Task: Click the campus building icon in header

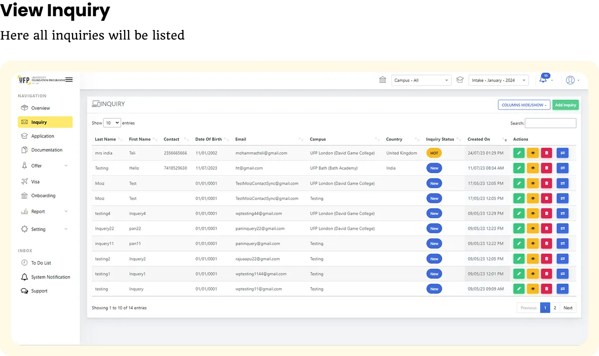Action: pyautogui.click(x=383, y=80)
